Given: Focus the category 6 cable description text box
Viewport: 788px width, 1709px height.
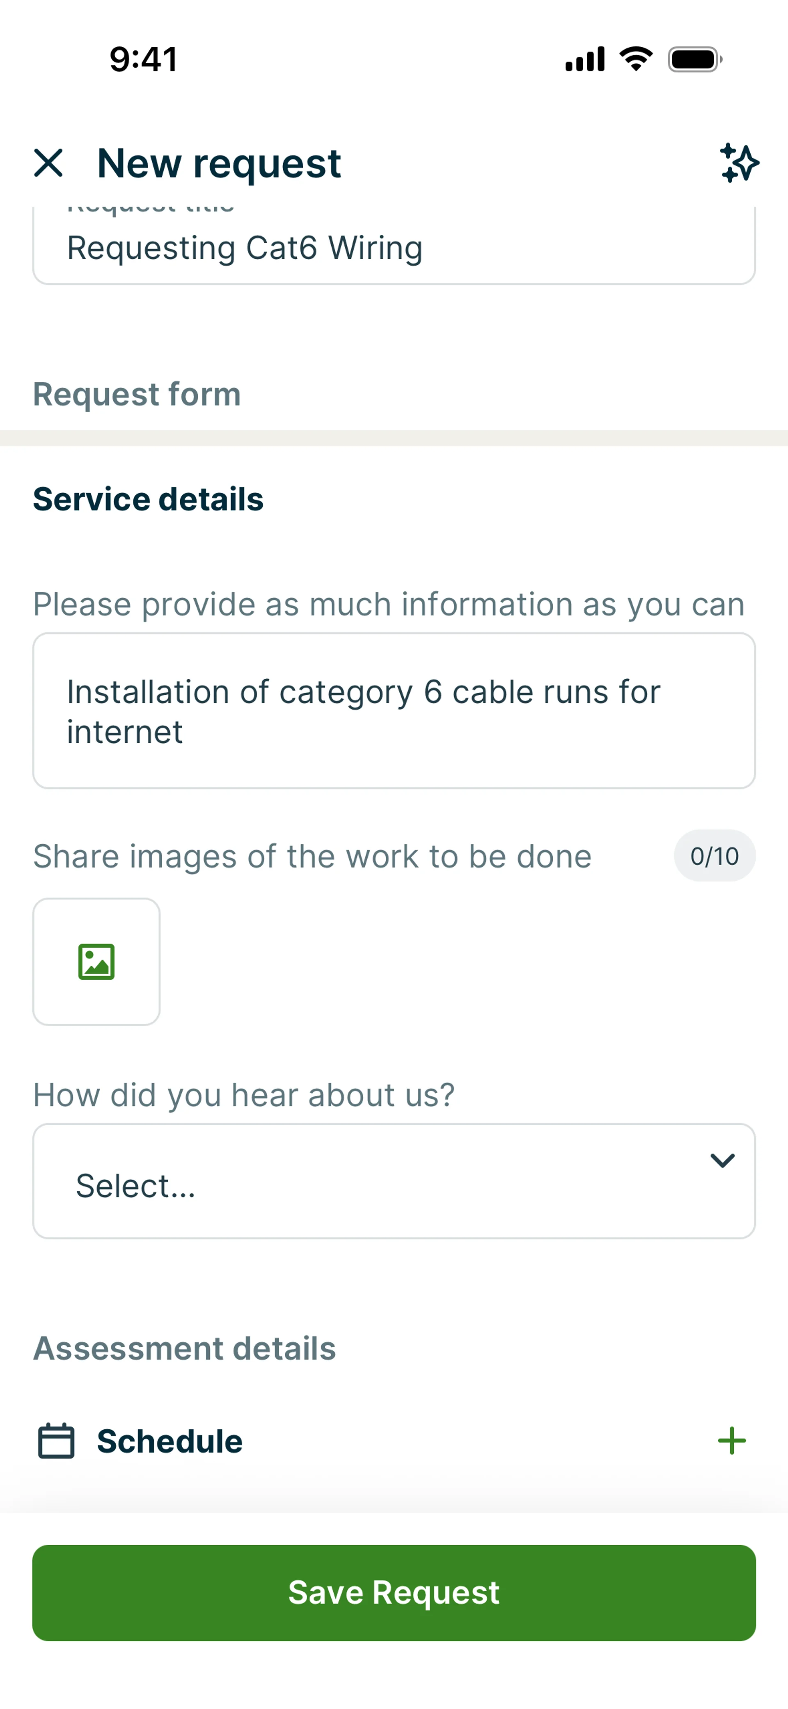Looking at the screenshot, I should coord(394,711).
